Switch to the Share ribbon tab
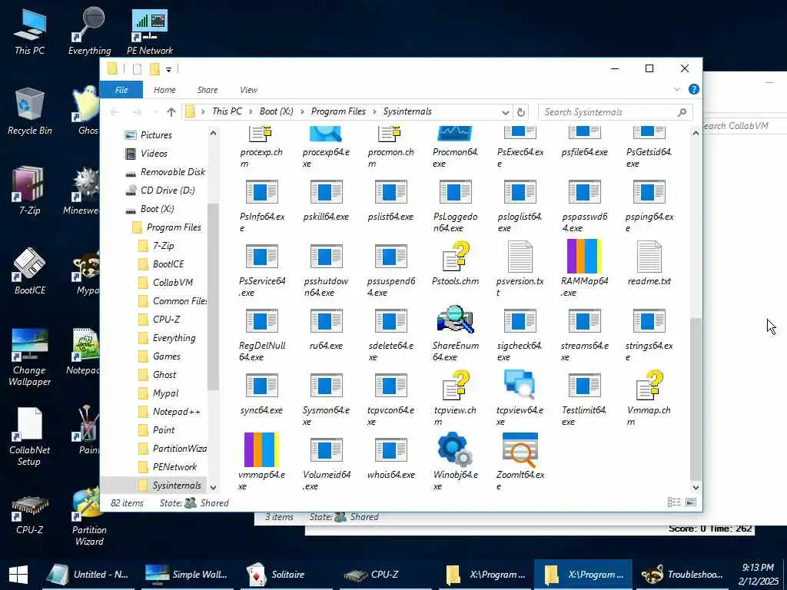This screenshot has width=787, height=590. (x=208, y=90)
